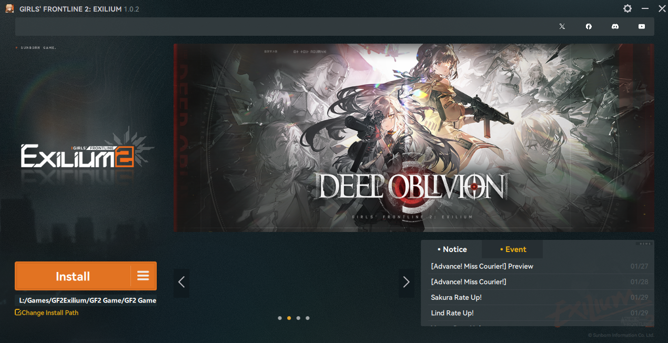This screenshot has width=668, height=343.
Task: Open [Advance! Miss Courier!] 01/28 entry
Action: tap(539, 282)
